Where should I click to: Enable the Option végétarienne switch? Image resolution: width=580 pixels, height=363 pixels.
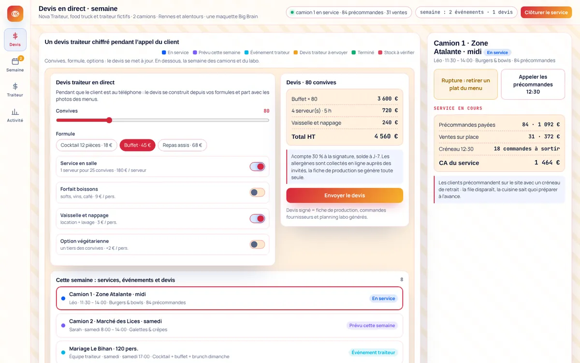click(x=257, y=244)
